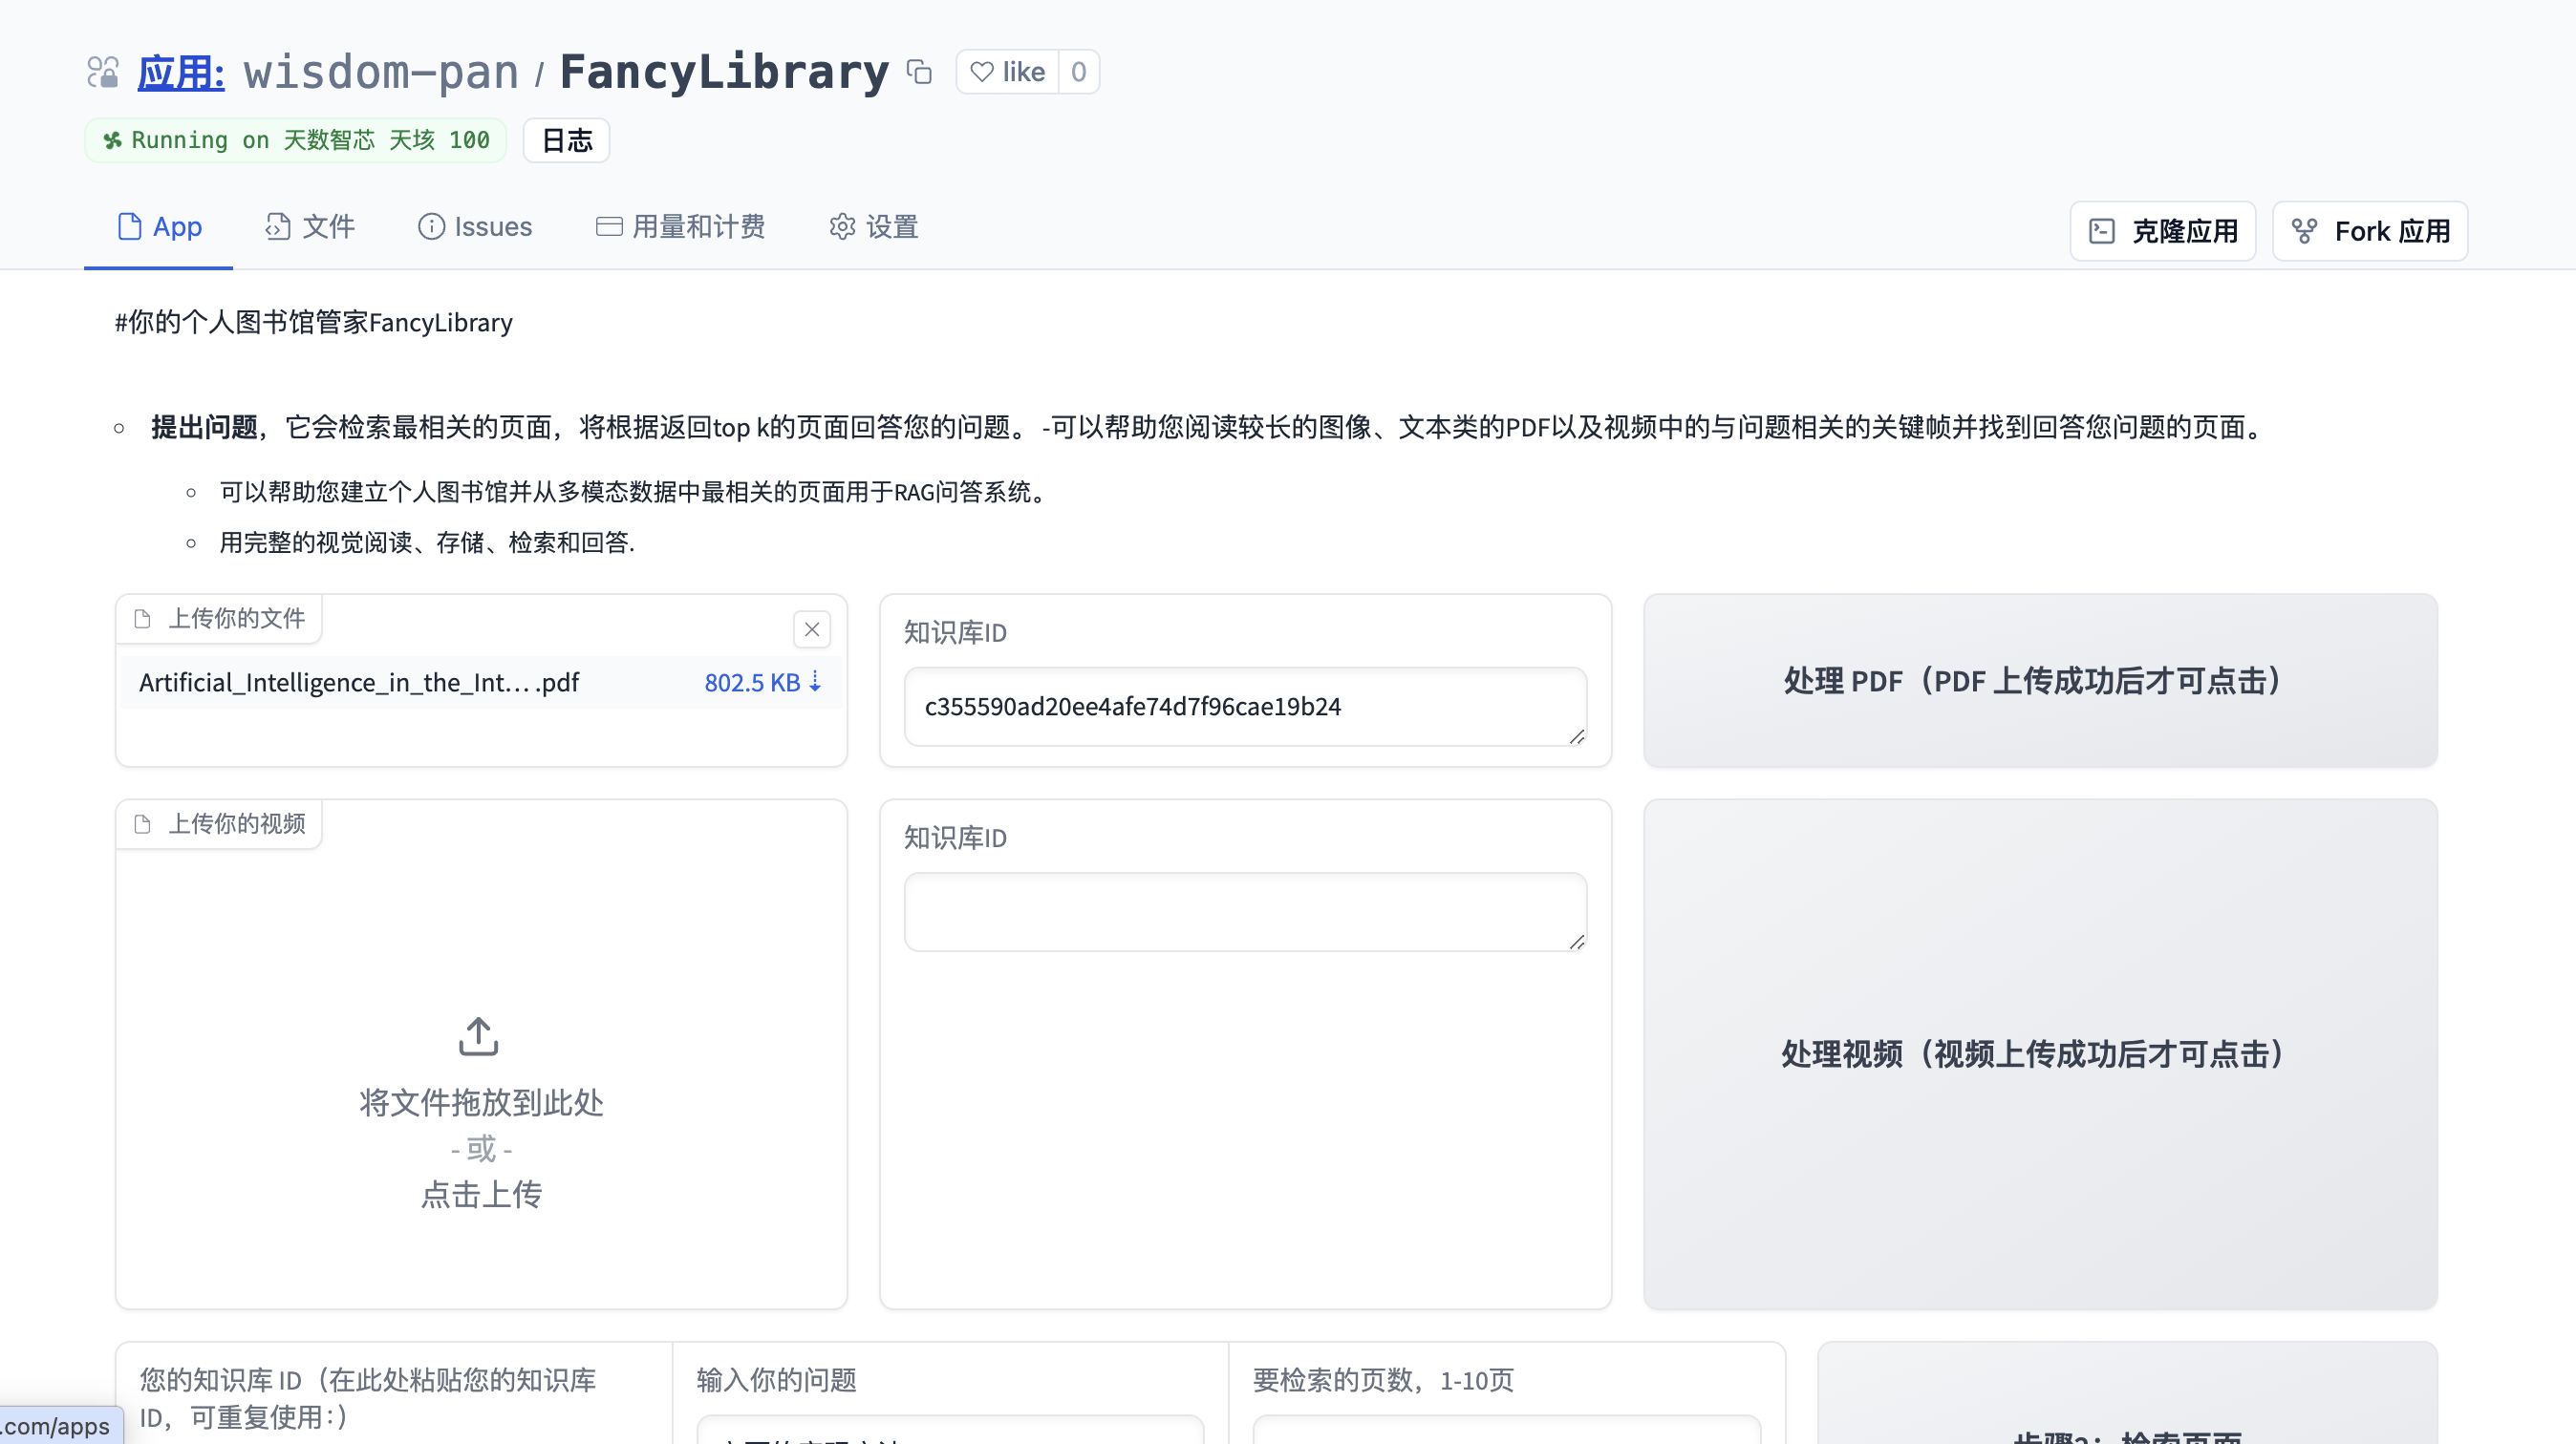Click the code-file icon of 文件 tab
This screenshot has width=2576, height=1444.
tap(277, 227)
